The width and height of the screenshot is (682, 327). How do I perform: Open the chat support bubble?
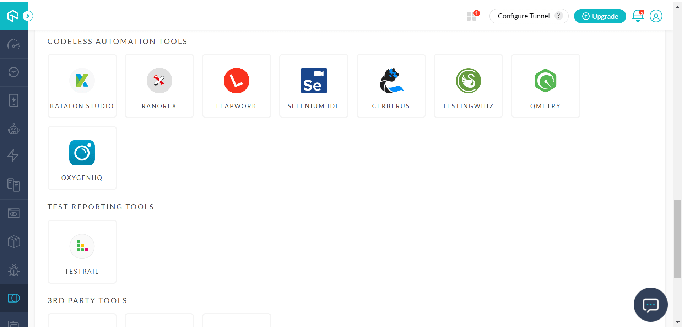point(650,305)
